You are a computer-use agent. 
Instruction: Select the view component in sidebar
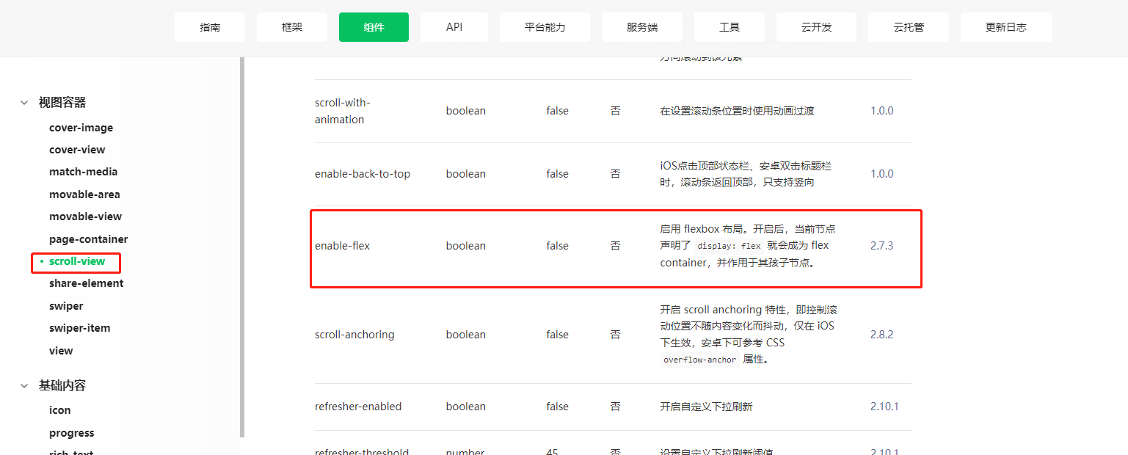pos(61,350)
